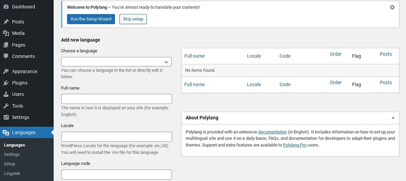Click the Dashboard icon in sidebar
This screenshot has width=406, height=181.
coord(6,7)
